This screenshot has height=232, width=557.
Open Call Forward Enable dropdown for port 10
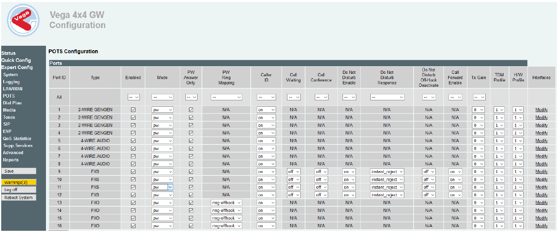click(x=455, y=179)
